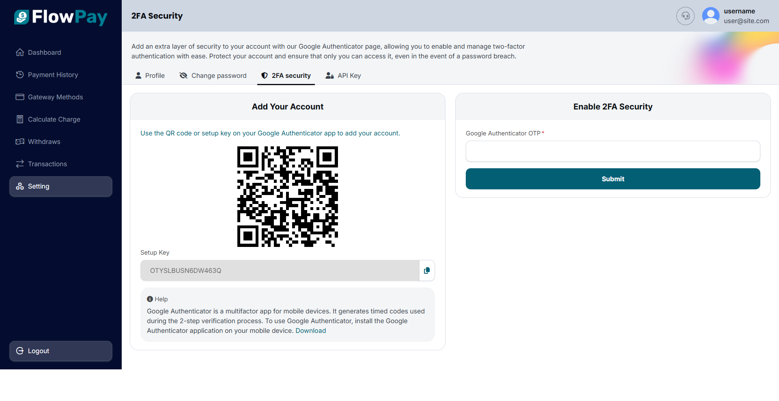The height and width of the screenshot is (401, 779).
Task: Open the Change password tab
Action: [x=213, y=75]
